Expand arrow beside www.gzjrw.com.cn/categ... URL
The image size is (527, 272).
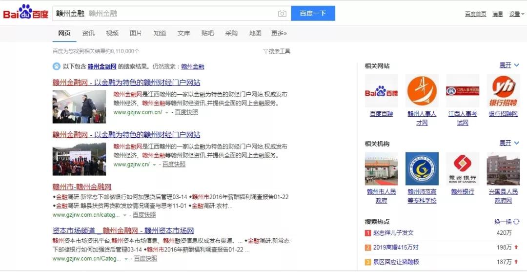pos(125,215)
